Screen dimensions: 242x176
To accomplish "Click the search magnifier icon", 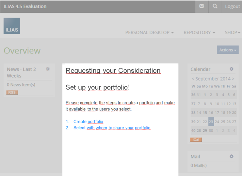I will pos(215,7).
